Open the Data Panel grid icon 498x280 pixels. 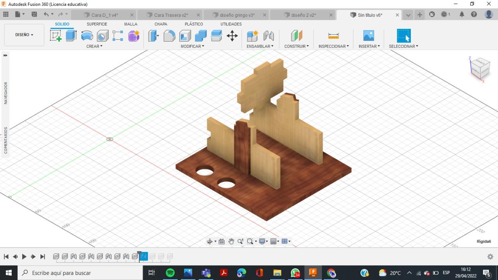click(x=6, y=14)
